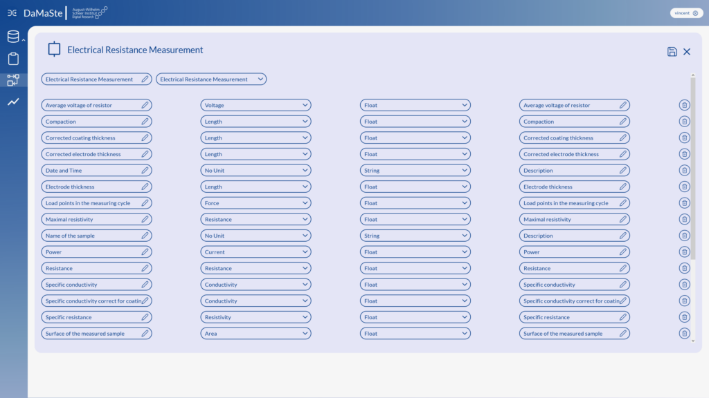Open Float type dropdown for Maximal resistivity
The height and width of the screenshot is (398, 709).
pyautogui.click(x=415, y=219)
